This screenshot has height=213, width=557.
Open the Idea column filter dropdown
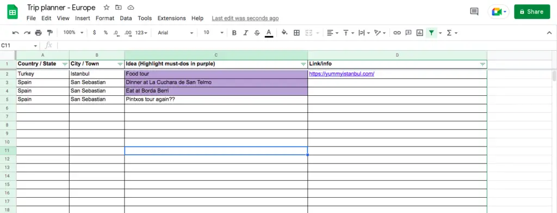(x=303, y=64)
